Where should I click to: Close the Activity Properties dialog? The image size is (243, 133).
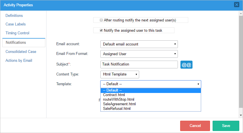(236, 5)
